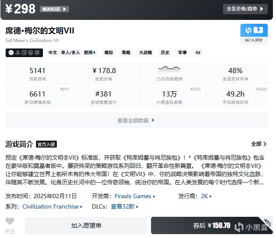Screen dimensions: 276x238
Task: Select the Nintendo Switch platform icon
Action: [x=24, y=52]
